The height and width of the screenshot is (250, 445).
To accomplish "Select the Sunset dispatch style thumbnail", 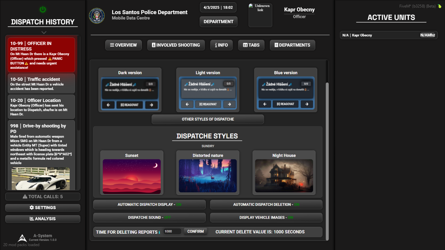I will pyautogui.click(x=132, y=176).
